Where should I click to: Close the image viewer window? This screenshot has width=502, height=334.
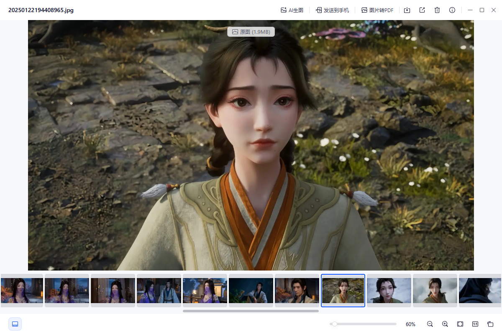(x=493, y=10)
